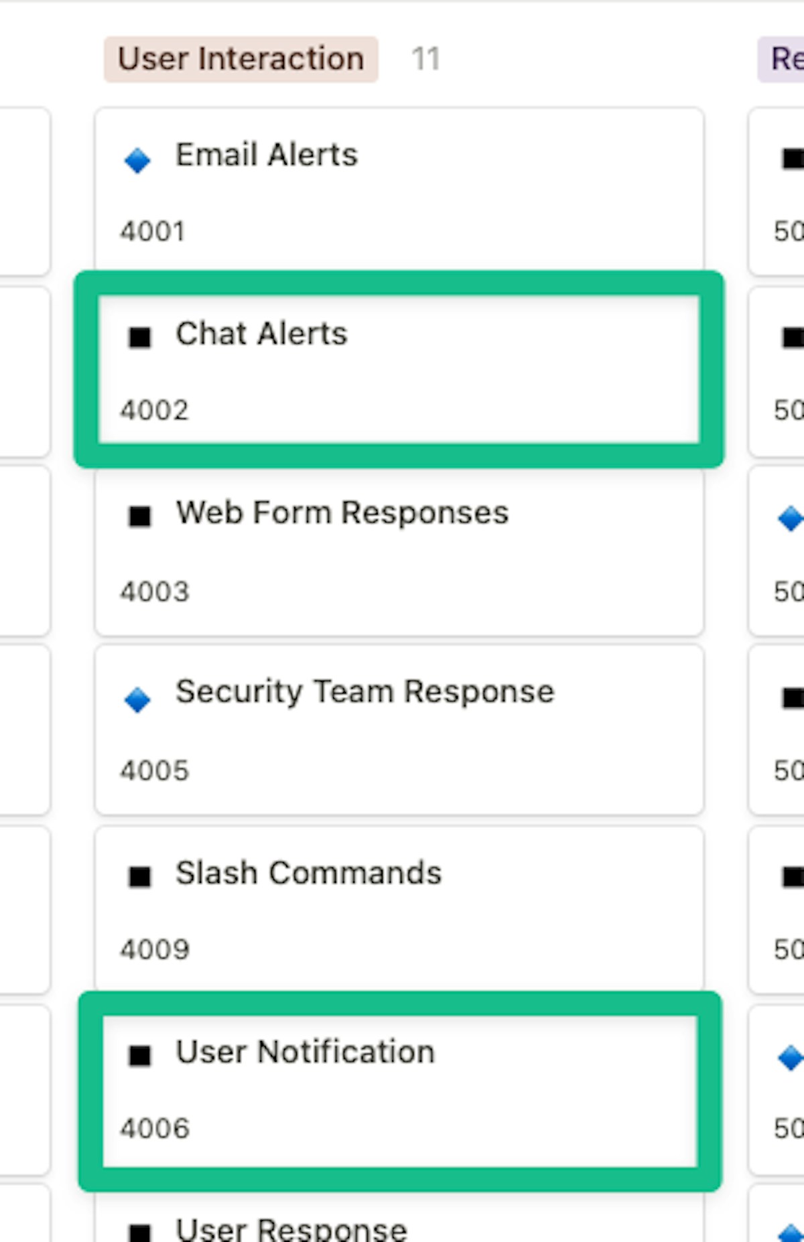Open the Web Form Responses card title
Screen dimensions: 804x1242
click(342, 513)
